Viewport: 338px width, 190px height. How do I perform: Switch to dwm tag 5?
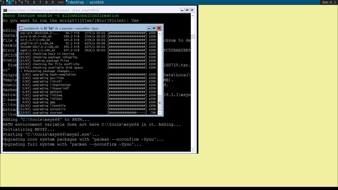[x=28, y=2]
